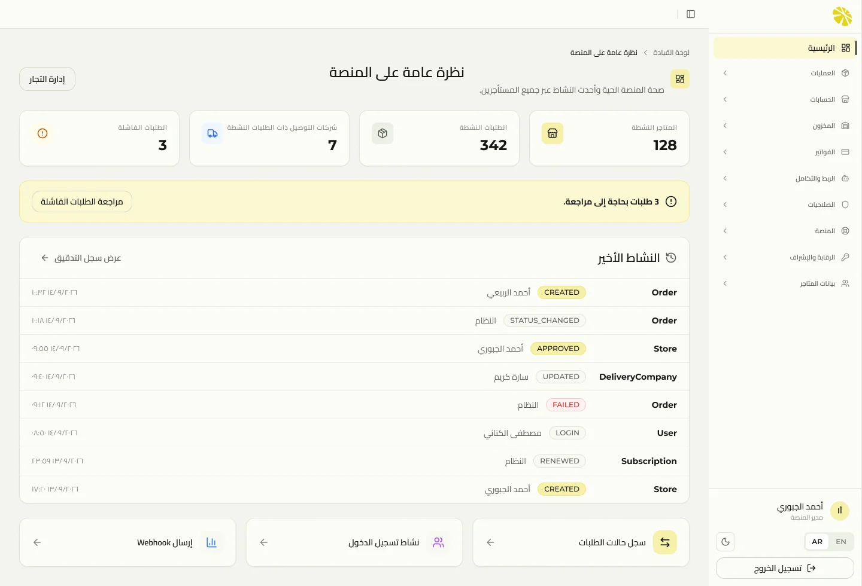Click the people icon next to بيانات المتاجر
This screenshot has height=586, width=862.
[845, 283]
